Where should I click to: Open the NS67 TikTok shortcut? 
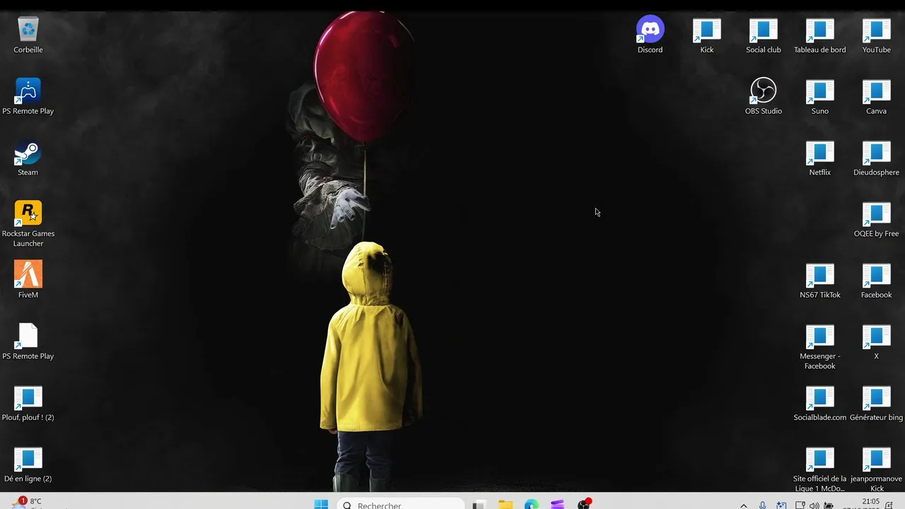coord(820,281)
